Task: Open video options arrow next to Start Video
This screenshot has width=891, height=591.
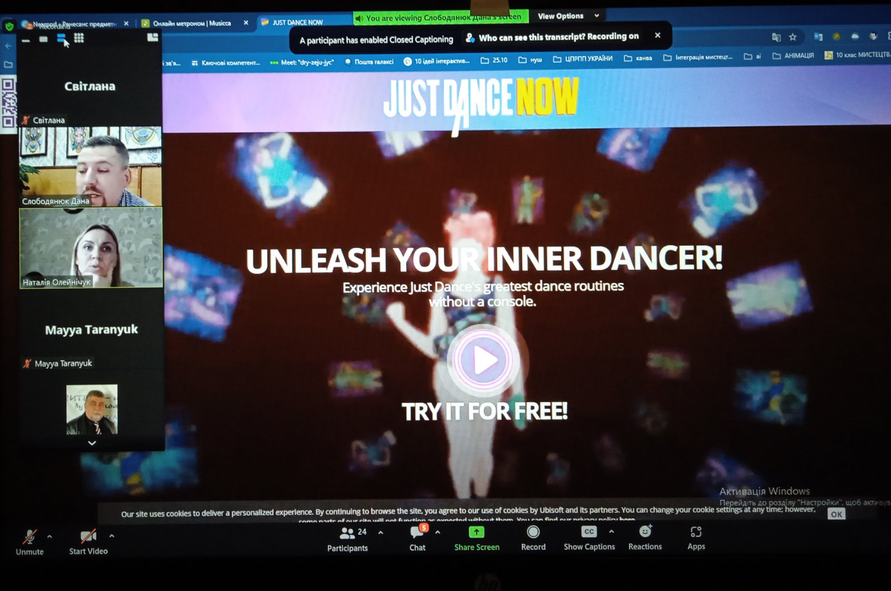Action: click(x=111, y=536)
